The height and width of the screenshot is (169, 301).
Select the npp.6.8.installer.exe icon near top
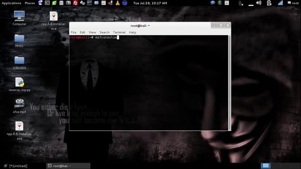(x=54, y=21)
